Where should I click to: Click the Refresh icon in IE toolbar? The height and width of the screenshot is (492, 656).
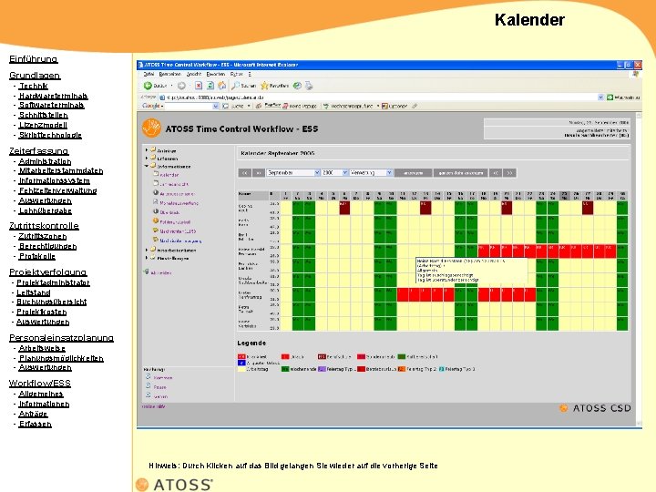pos(210,86)
